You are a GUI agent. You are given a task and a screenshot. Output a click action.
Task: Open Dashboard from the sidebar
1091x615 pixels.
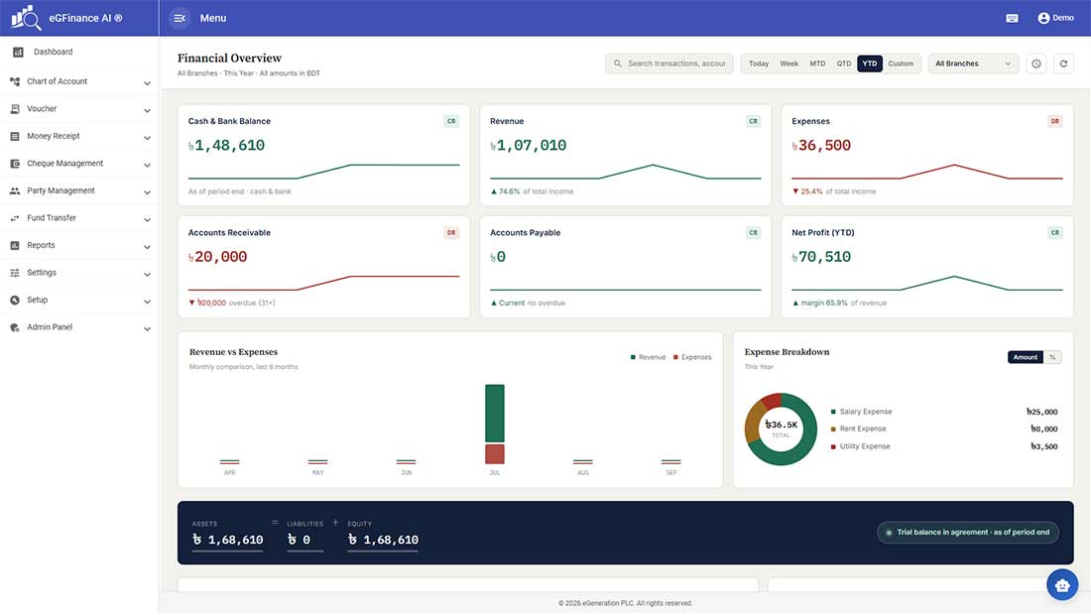click(79, 53)
